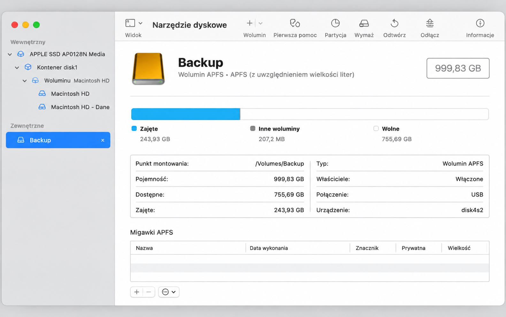506x317 pixels.
Task: Click the Wolne white legend swatch
Action: pyautogui.click(x=376, y=128)
